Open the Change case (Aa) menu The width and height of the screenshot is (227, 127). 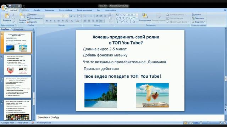(72, 21)
